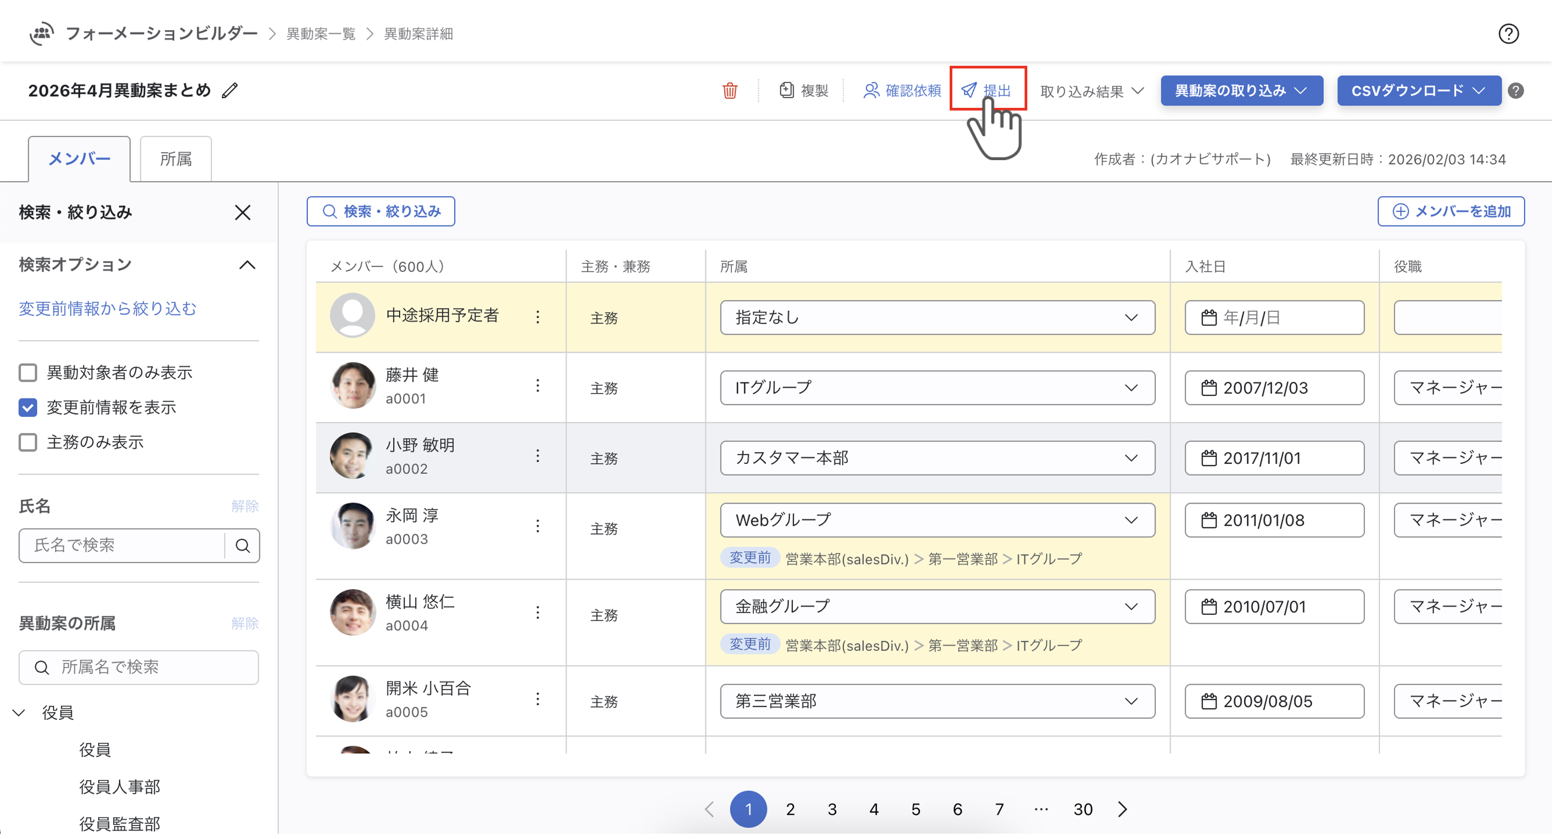Image resolution: width=1552 pixels, height=839 pixels.
Task: Uncheck the 変更前情報を表示 checkbox
Action: pos(28,408)
